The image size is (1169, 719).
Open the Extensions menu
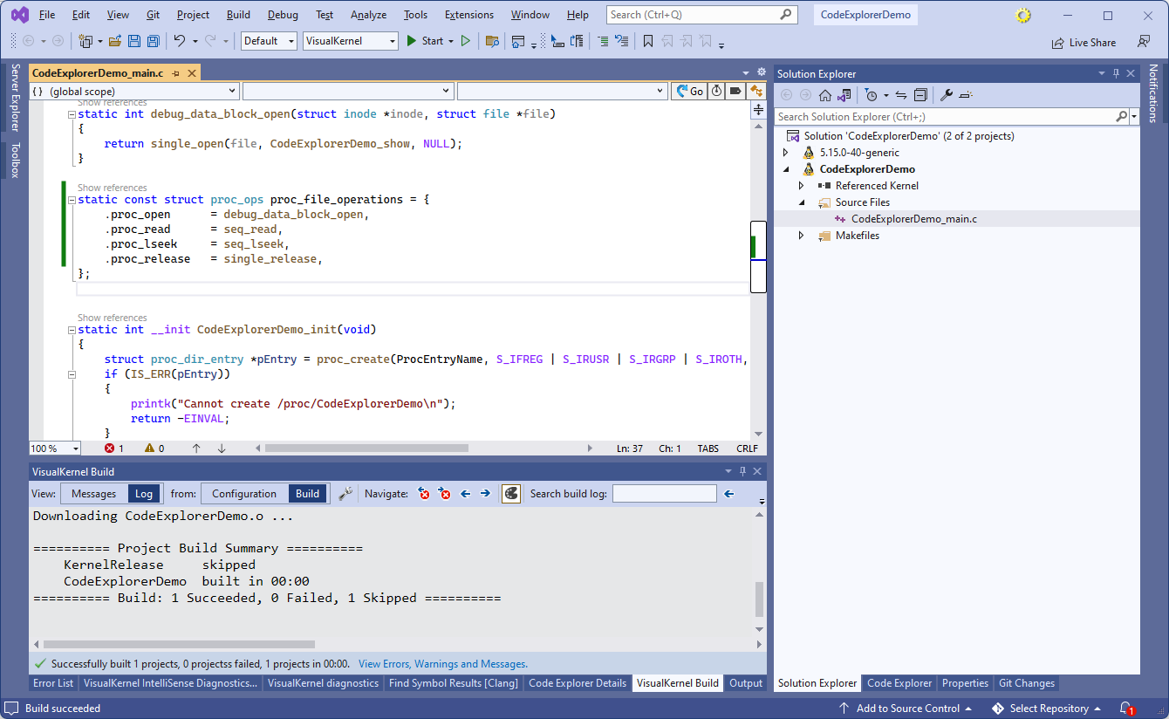click(469, 15)
